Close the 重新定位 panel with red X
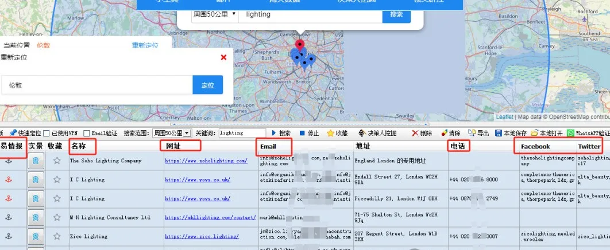 pyautogui.click(x=223, y=57)
